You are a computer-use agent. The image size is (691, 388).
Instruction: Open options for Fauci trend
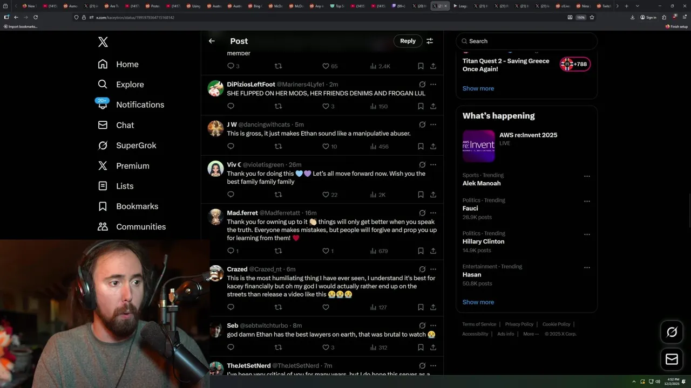click(x=587, y=201)
